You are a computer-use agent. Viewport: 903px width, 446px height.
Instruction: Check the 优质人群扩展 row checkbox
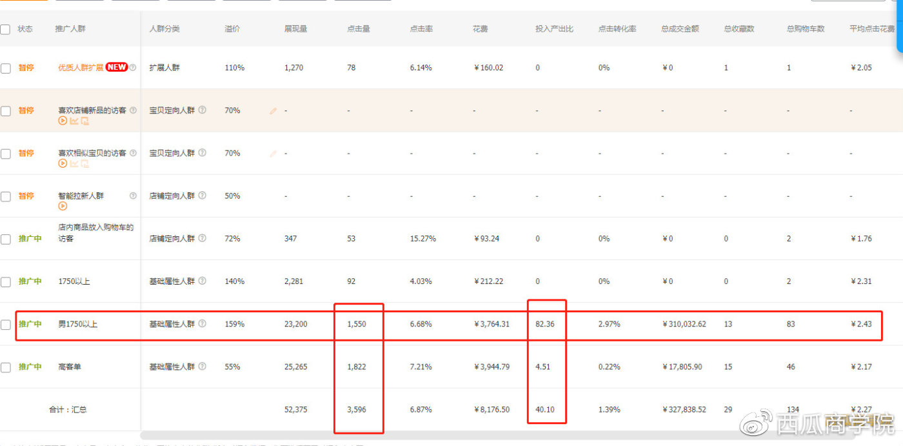5,68
